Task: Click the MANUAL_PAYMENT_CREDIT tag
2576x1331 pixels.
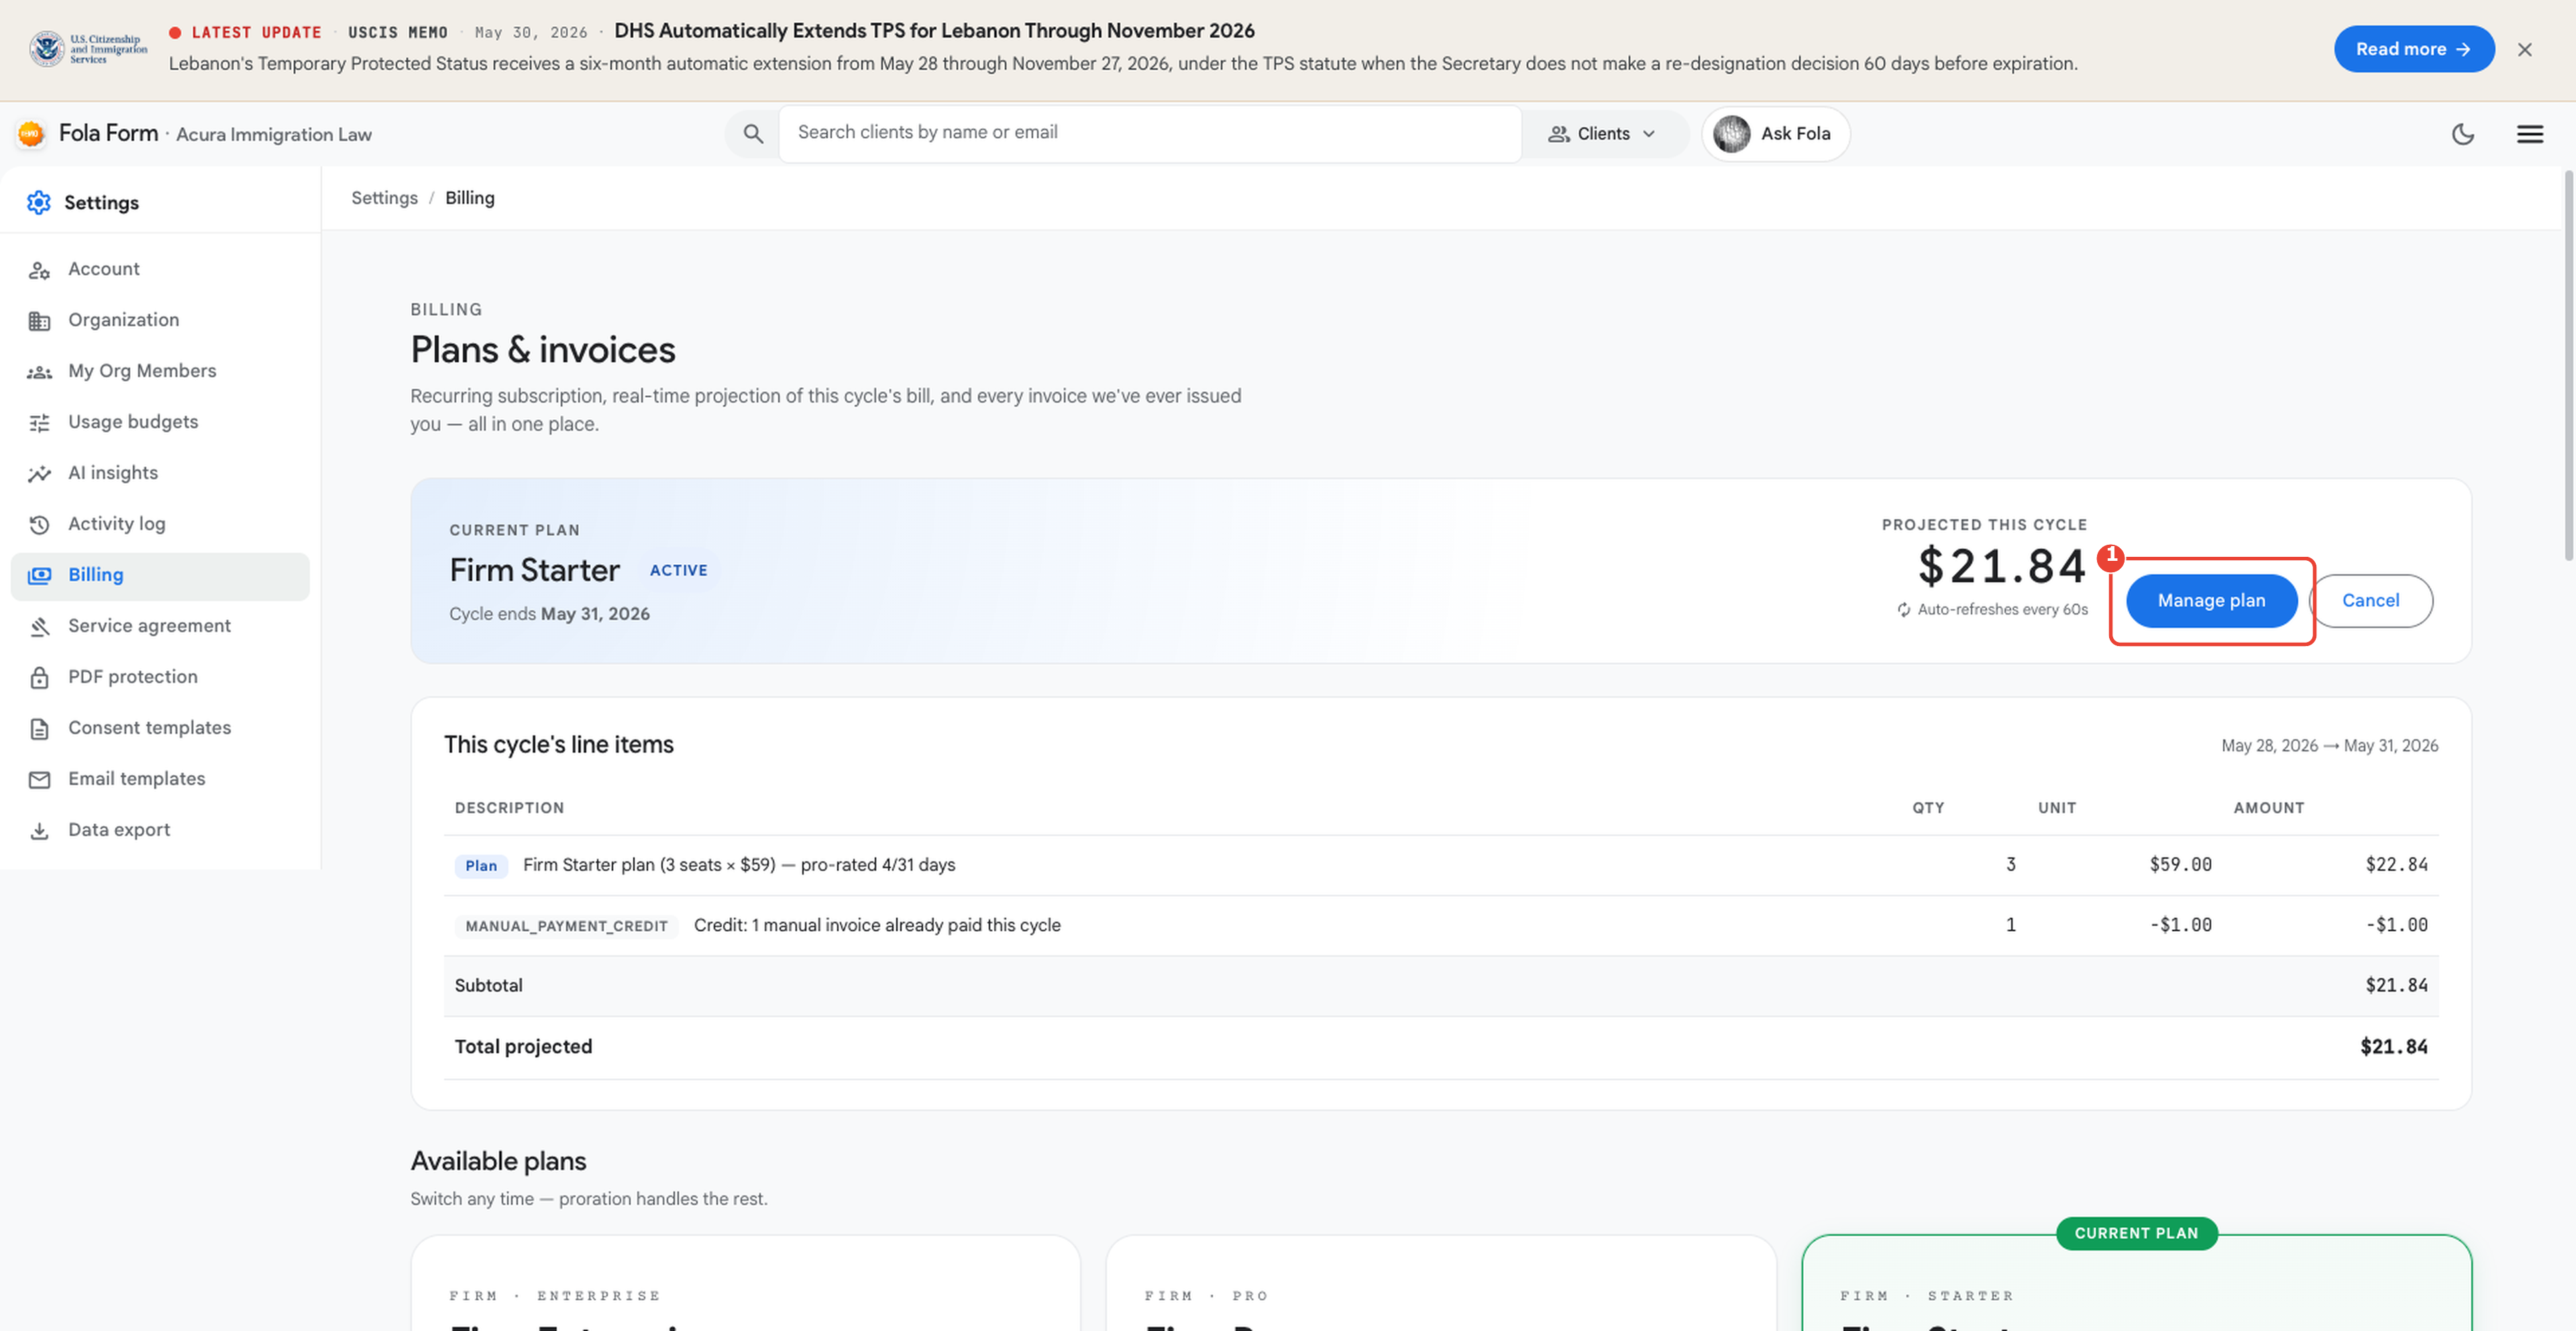Action: [x=566, y=926]
